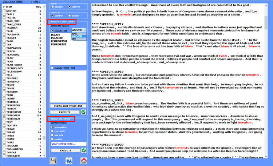Select ISLAMIC in the include list
This screenshot has width=273, height=166.
tap(57, 38)
